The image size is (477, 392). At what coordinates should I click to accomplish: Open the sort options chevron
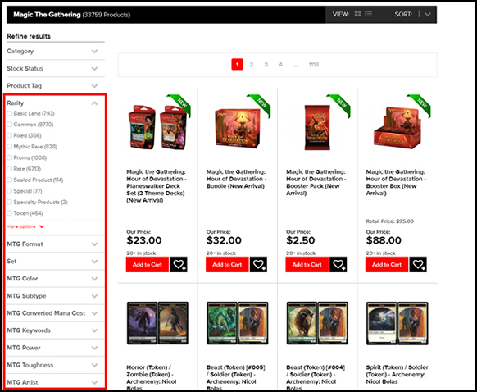pos(428,14)
